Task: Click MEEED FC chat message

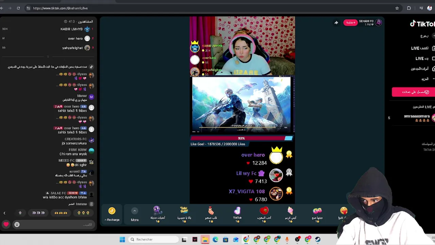Action: [76, 163]
